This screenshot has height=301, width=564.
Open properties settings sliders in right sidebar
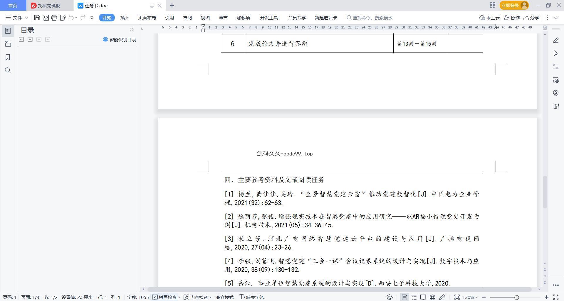pos(555,67)
